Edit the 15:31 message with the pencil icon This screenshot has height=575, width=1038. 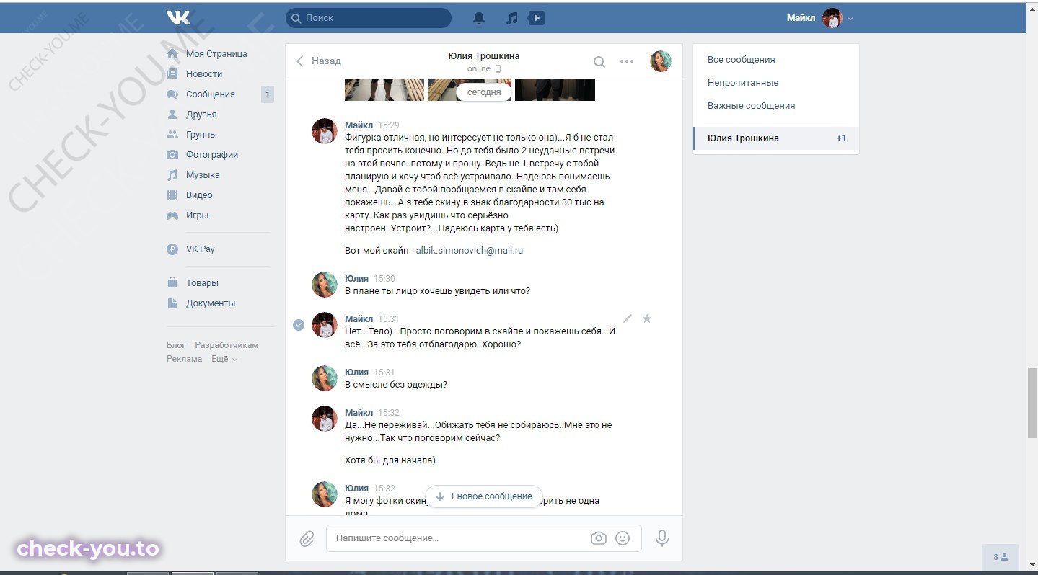pos(628,318)
